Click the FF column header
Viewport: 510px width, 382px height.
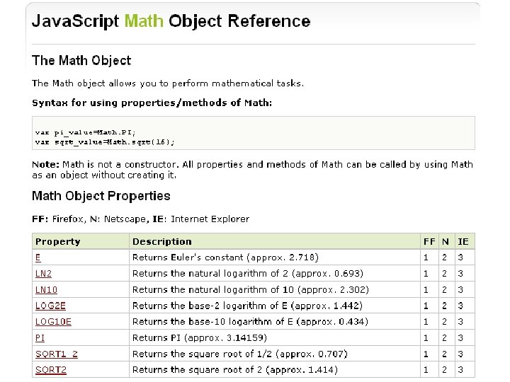click(x=429, y=242)
